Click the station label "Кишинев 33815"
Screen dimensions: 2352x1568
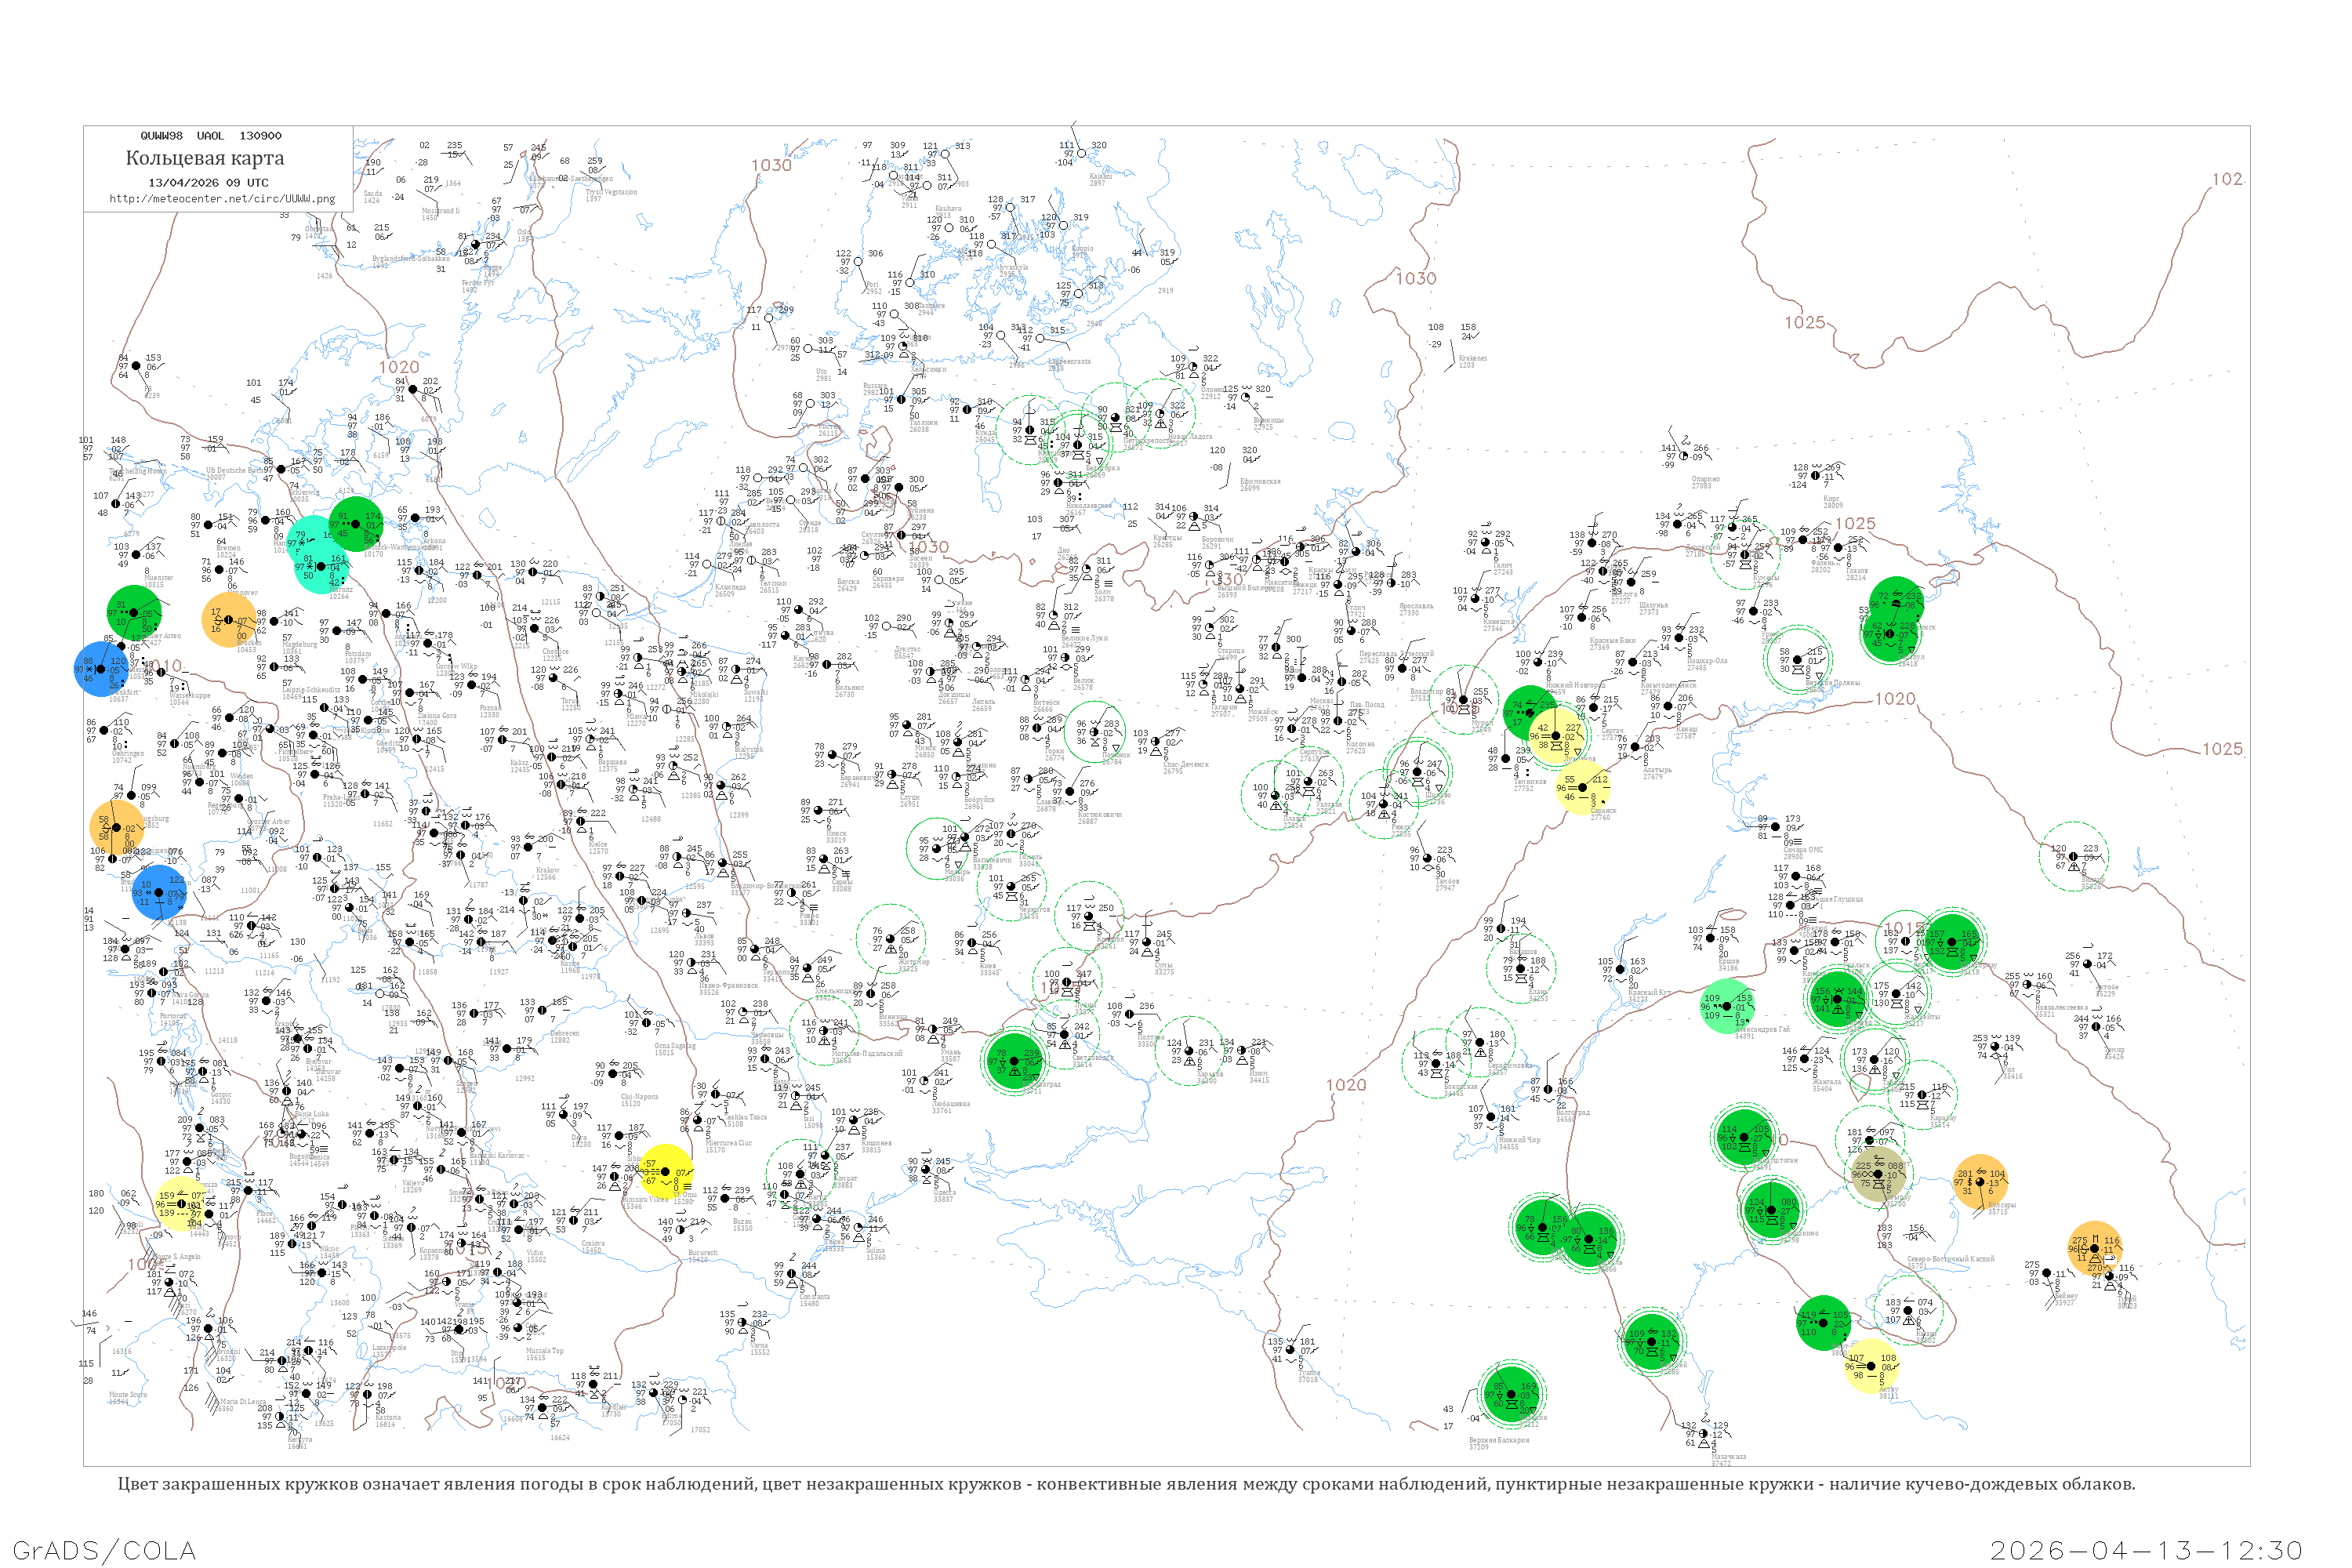[876, 1146]
